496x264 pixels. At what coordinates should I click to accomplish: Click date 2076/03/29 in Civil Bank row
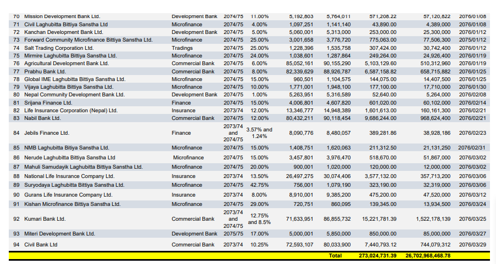pyautogui.click(x=472, y=245)
